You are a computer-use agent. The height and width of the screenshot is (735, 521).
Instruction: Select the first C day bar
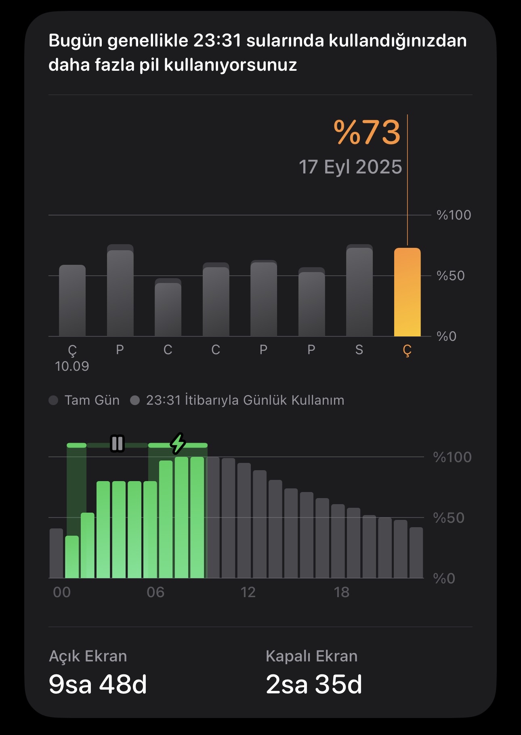pyautogui.click(x=168, y=307)
